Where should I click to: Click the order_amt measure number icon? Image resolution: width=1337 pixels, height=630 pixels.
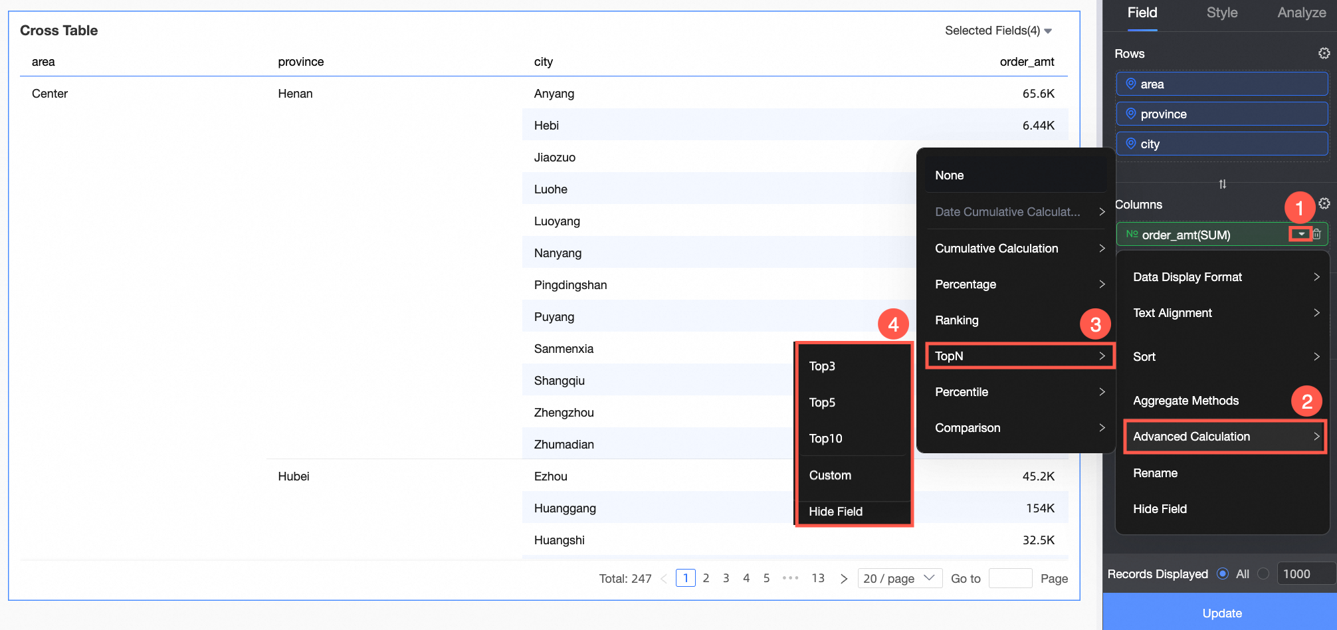(x=1132, y=234)
